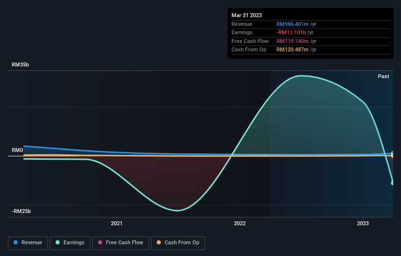401x256 pixels.
Task: Click the Earnings line peak in 2022
Action: coord(301,76)
